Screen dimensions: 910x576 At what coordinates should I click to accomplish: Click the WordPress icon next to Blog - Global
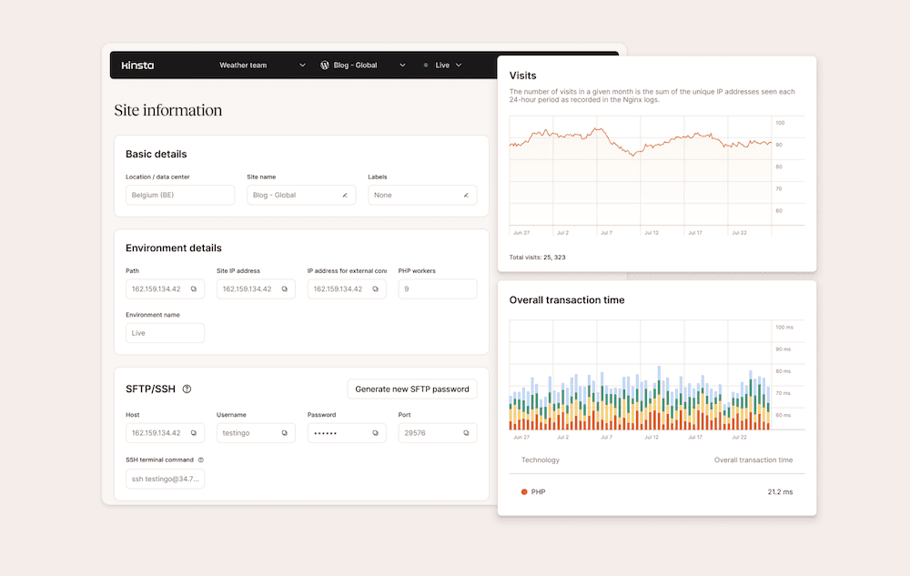pos(323,65)
